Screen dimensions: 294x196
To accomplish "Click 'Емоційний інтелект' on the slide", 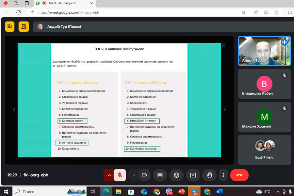I will click(x=142, y=121).
